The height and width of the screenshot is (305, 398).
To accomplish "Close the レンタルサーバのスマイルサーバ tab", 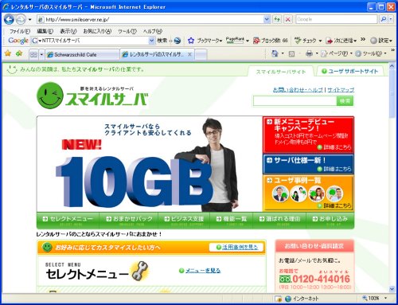I will [189, 54].
